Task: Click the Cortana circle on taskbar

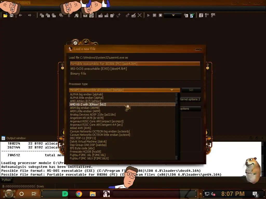Action: point(22,194)
